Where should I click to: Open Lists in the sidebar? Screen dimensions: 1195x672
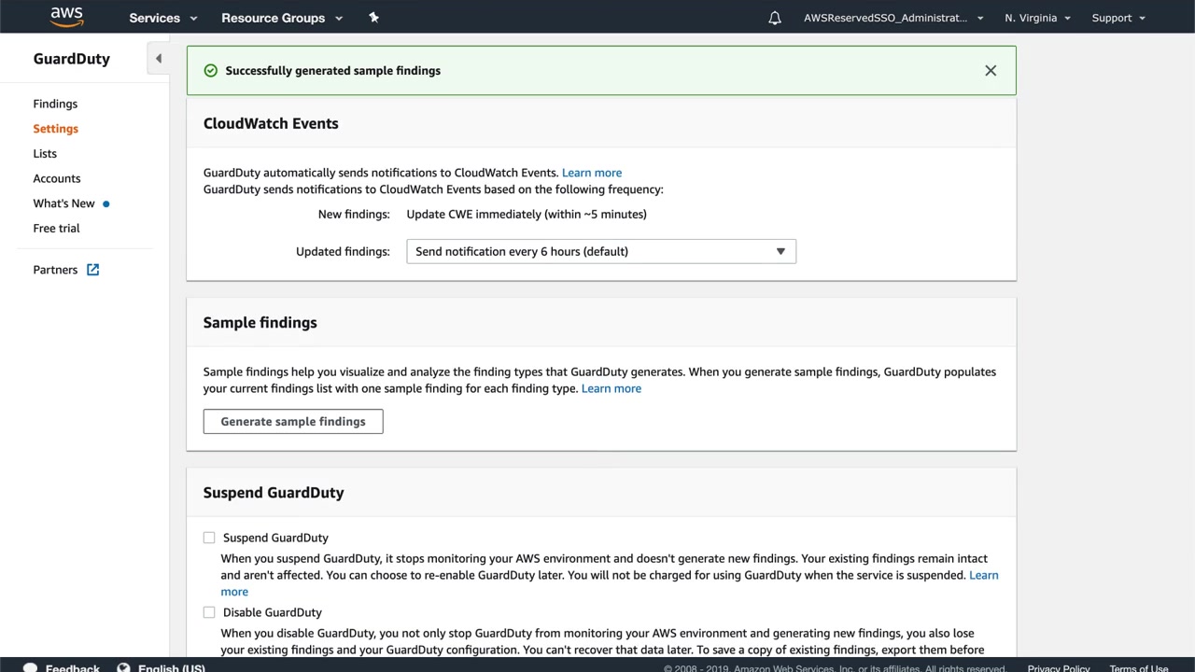[45, 153]
